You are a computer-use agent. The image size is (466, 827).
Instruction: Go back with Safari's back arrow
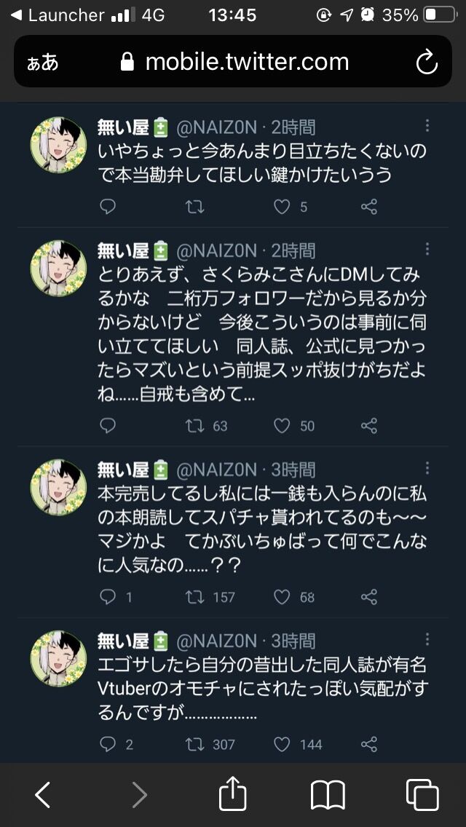(43, 794)
